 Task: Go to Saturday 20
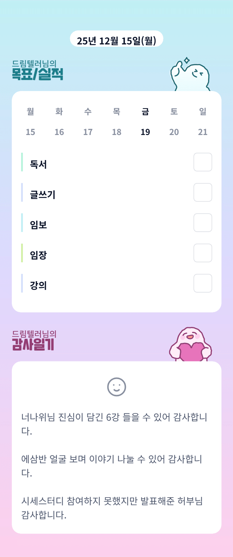pos(174,132)
